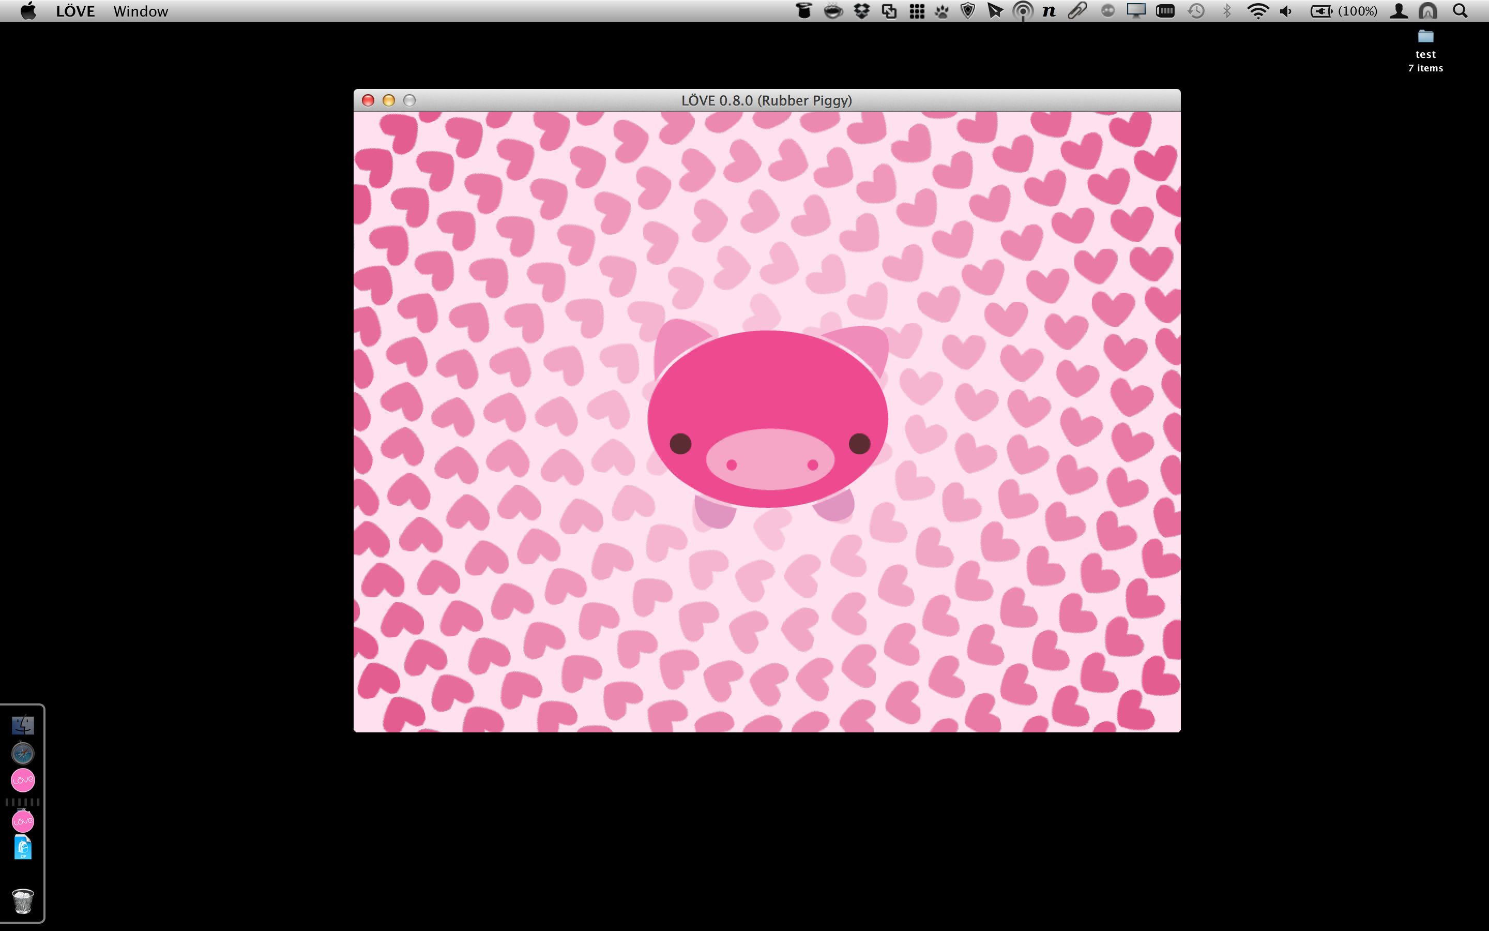This screenshot has width=1489, height=931.
Task: Open Finder from the Dock
Action: [x=23, y=725]
